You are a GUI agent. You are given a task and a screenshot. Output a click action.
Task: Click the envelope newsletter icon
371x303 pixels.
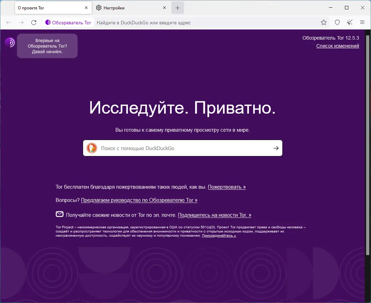[59, 214]
